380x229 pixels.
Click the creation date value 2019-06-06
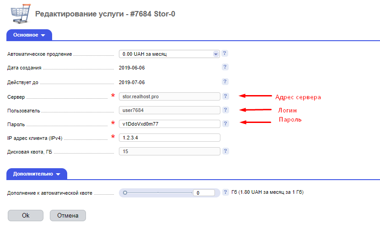[x=132, y=68]
